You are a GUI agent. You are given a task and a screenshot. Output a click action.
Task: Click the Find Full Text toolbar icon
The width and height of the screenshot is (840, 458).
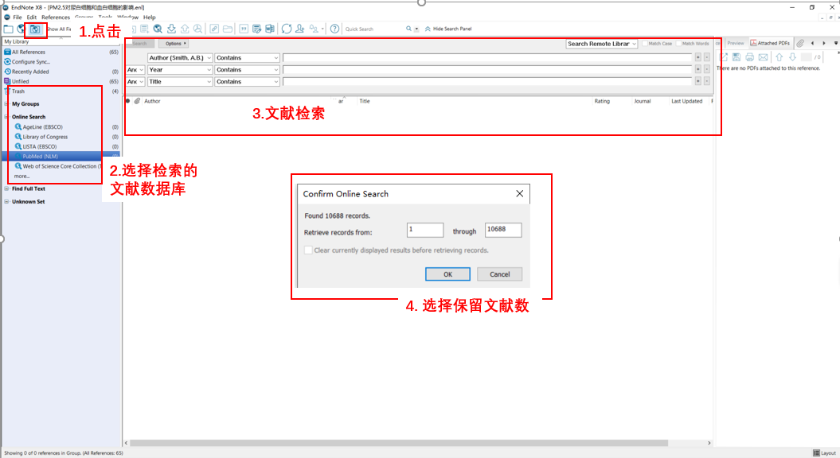pos(198,29)
